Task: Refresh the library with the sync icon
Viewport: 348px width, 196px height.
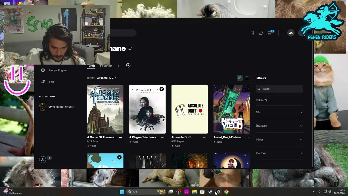Action: click(130, 48)
